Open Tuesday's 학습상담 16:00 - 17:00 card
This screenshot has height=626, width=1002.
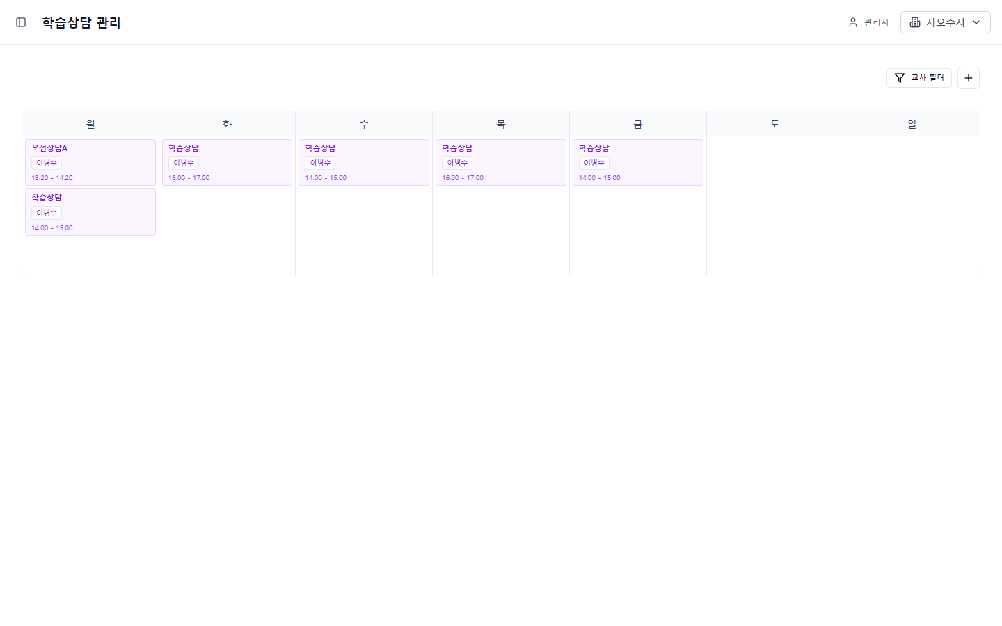(227, 162)
